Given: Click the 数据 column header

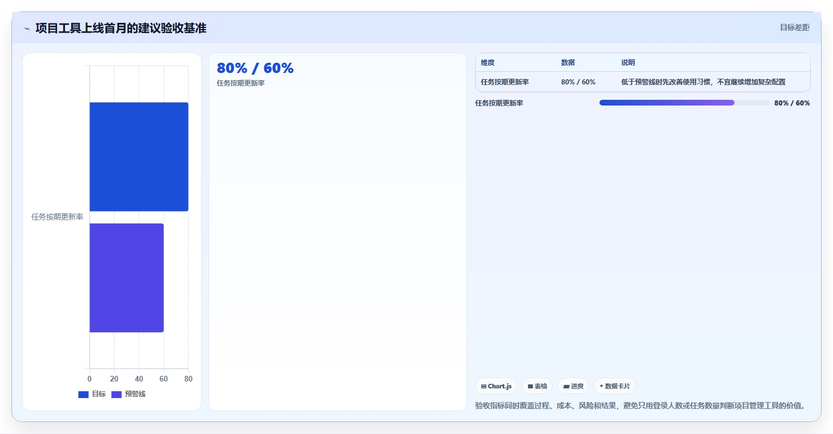Looking at the screenshot, I should pyautogui.click(x=568, y=63).
